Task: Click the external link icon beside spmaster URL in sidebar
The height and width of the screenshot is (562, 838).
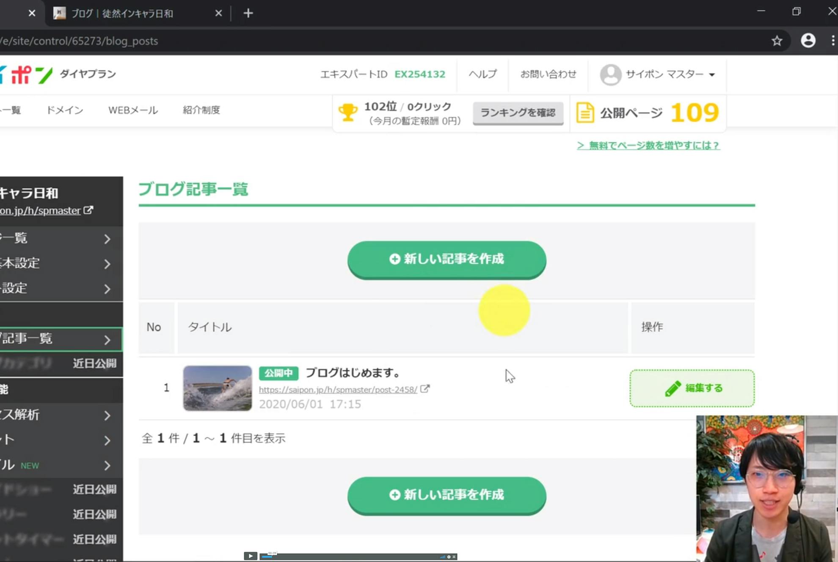Action: 88,210
